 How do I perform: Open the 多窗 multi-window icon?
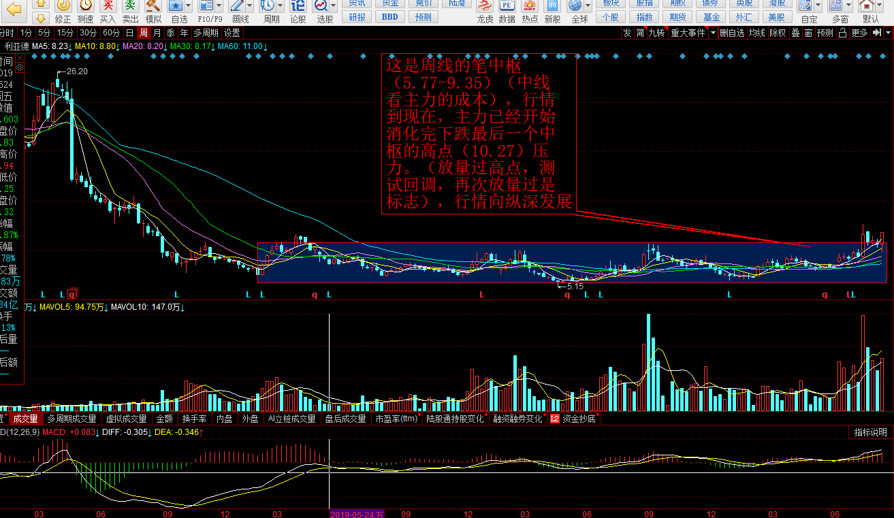pyautogui.click(x=835, y=5)
